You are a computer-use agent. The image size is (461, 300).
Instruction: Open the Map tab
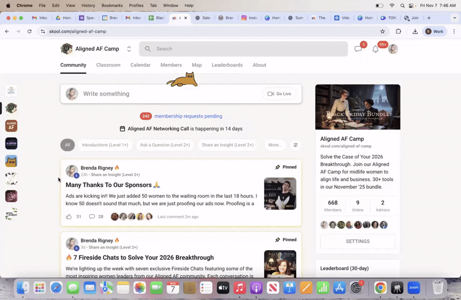point(197,65)
